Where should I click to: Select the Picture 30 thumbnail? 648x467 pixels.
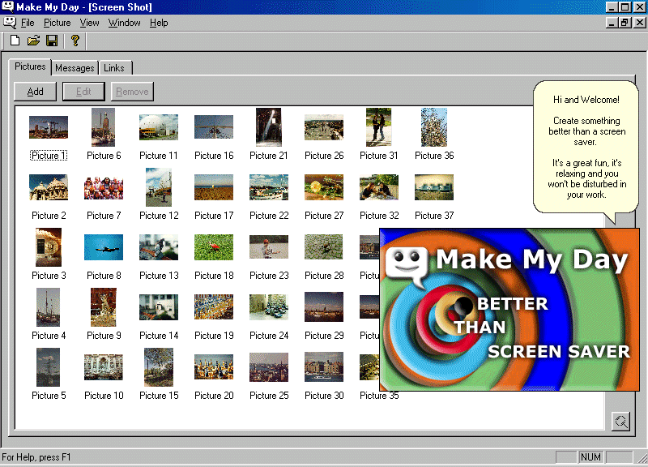(x=324, y=367)
